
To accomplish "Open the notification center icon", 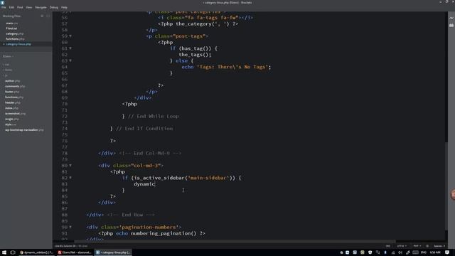I will point(447,252).
